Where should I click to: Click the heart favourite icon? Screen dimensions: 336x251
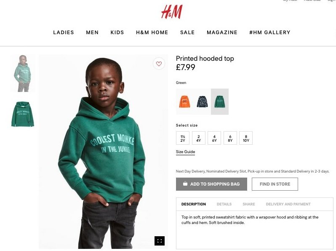coord(159,64)
